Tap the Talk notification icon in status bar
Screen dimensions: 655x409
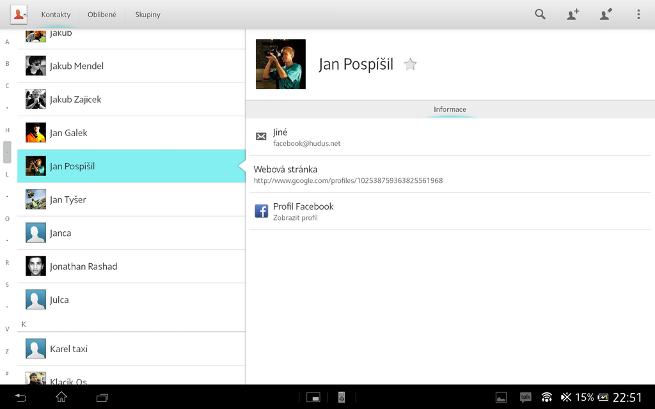pos(525,397)
